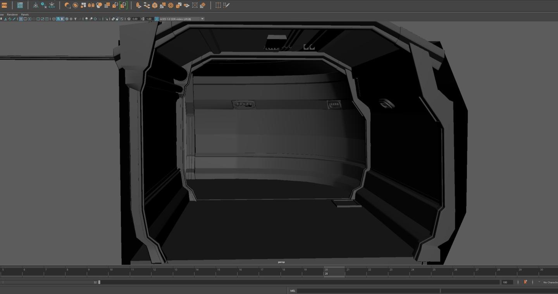Toggle the view transform color management button
This screenshot has width=558, height=294.
coord(157,19)
